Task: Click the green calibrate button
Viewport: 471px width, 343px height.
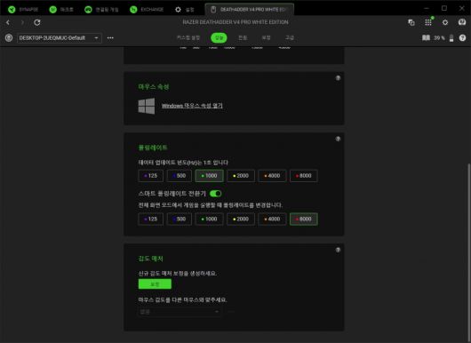Action: click(x=155, y=283)
